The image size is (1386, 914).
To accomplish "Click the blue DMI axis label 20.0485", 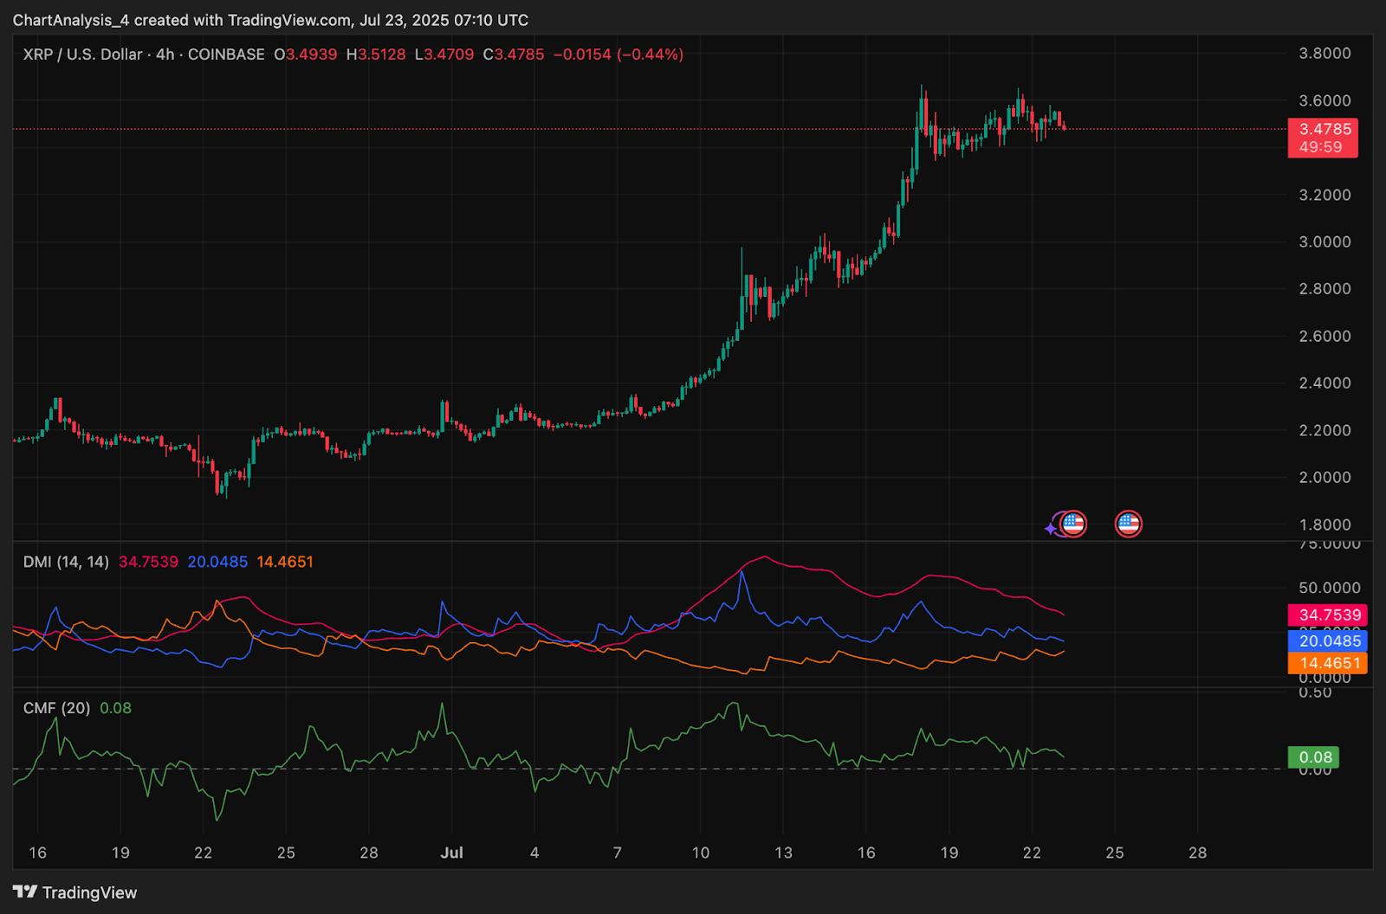I will (x=1327, y=641).
